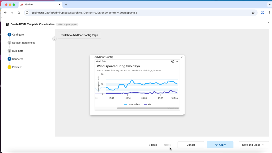272x153 pixels.
Task: Go to the Dataset References step
Action: pos(24,43)
